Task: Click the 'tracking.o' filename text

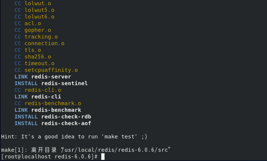Action: tap(41, 37)
